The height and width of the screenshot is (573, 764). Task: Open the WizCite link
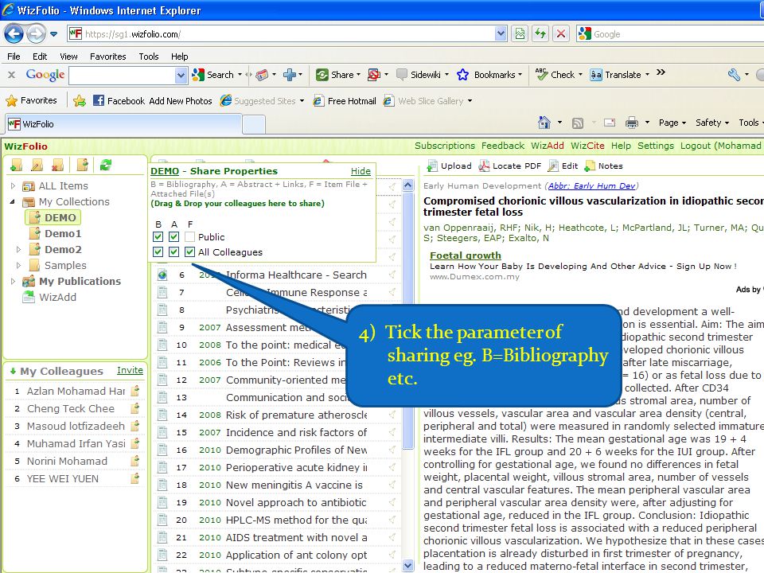point(587,146)
